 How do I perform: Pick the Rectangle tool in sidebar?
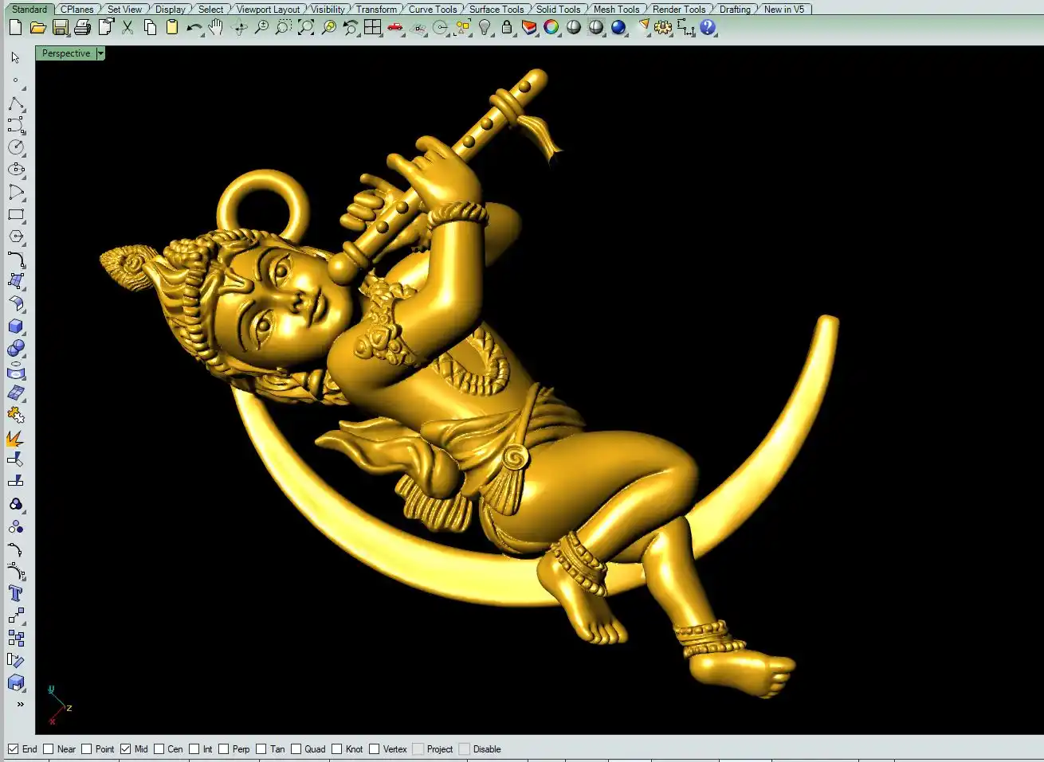point(16,215)
